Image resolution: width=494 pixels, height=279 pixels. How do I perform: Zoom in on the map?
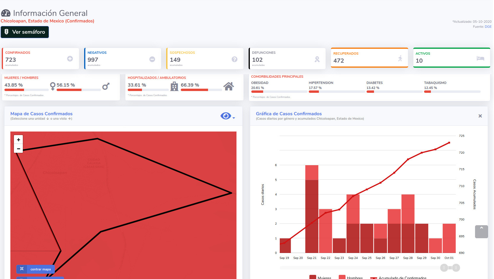pyautogui.click(x=18, y=139)
